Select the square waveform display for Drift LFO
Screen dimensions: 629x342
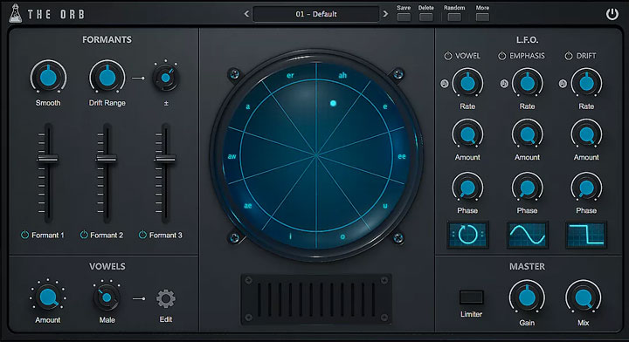(586, 235)
